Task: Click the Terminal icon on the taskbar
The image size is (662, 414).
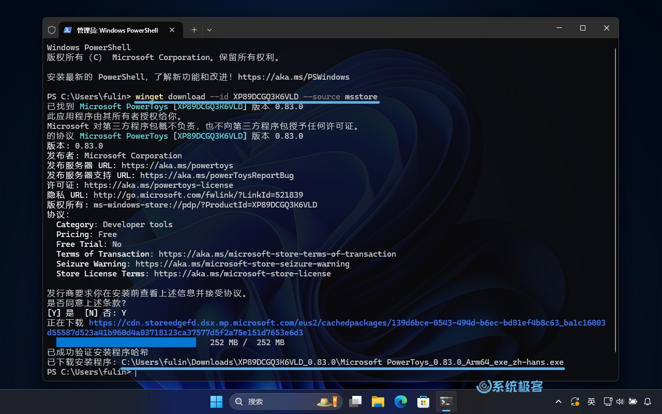Action: [x=446, y=402]
